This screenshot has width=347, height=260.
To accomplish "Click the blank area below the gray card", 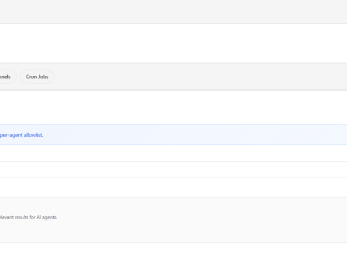I will [x=166, y=252].
